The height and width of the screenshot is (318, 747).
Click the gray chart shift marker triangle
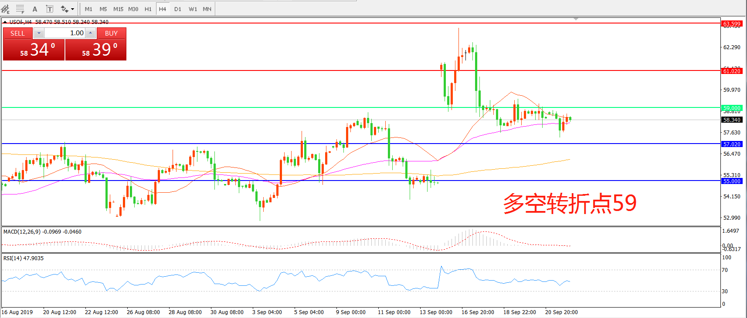(576, 19)
